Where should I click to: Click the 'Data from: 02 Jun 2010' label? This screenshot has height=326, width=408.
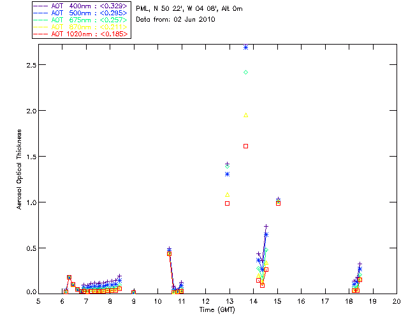[176, 20]
